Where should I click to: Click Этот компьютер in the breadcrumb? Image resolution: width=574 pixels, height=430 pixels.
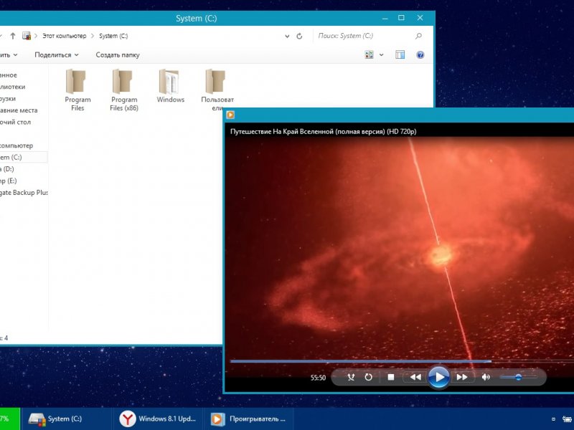(x=65, y=36)
